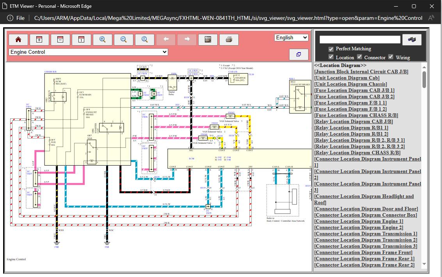Open Relay Location Diagram CHASS R/B link
This screenshot has height=277, width=442.
tap(357, 153)
